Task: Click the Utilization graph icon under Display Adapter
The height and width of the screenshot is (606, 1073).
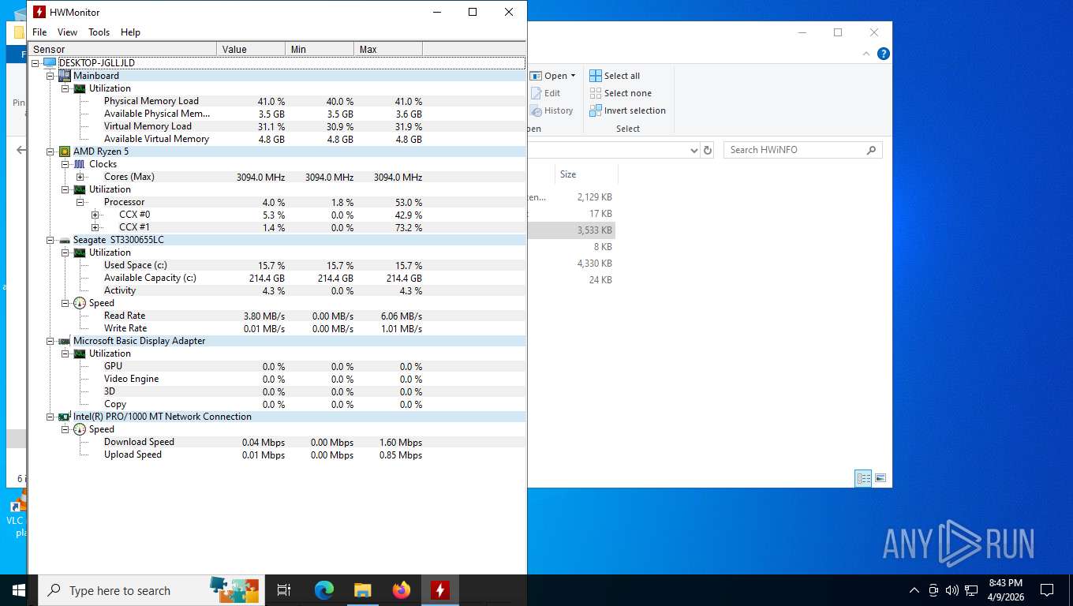Action: (x=80, y=353)
